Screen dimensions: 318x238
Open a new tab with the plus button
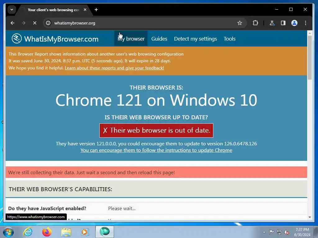pos(96,10)
